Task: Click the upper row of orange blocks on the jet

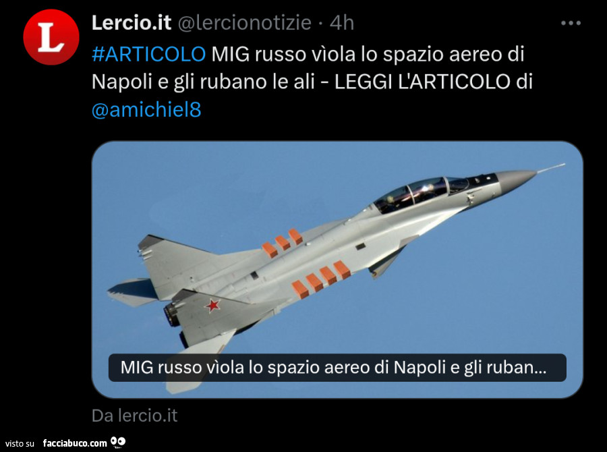Action: pyautogui.click(x=282, y=243)
